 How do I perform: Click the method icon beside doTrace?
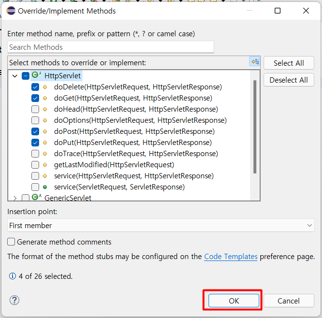(45, 154)
